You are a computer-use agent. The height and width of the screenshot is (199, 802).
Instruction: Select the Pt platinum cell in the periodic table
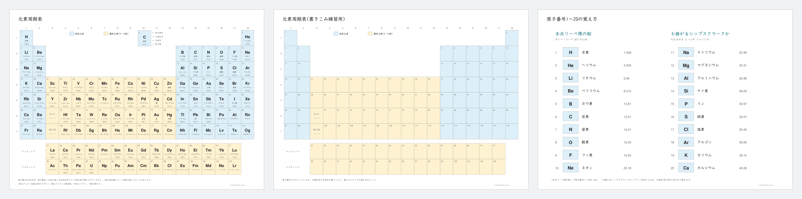pyautogui.click(x=143, y=116)
